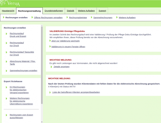Start Rechnungslauf nur Druck
Screen dimensions: 161x123
(x=17, y=44)
